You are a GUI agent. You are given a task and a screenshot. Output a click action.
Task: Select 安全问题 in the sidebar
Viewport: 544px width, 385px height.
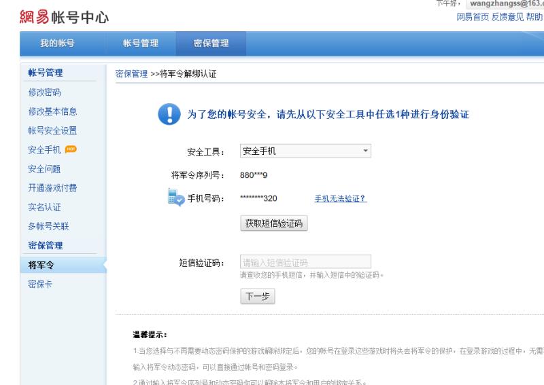pyautogui.click(x=44, y=168)
